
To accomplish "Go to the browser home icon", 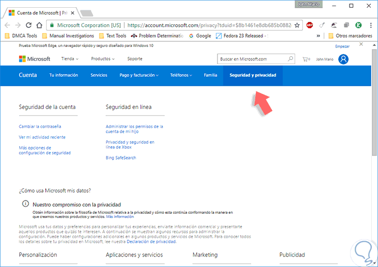I will (39, 25).
